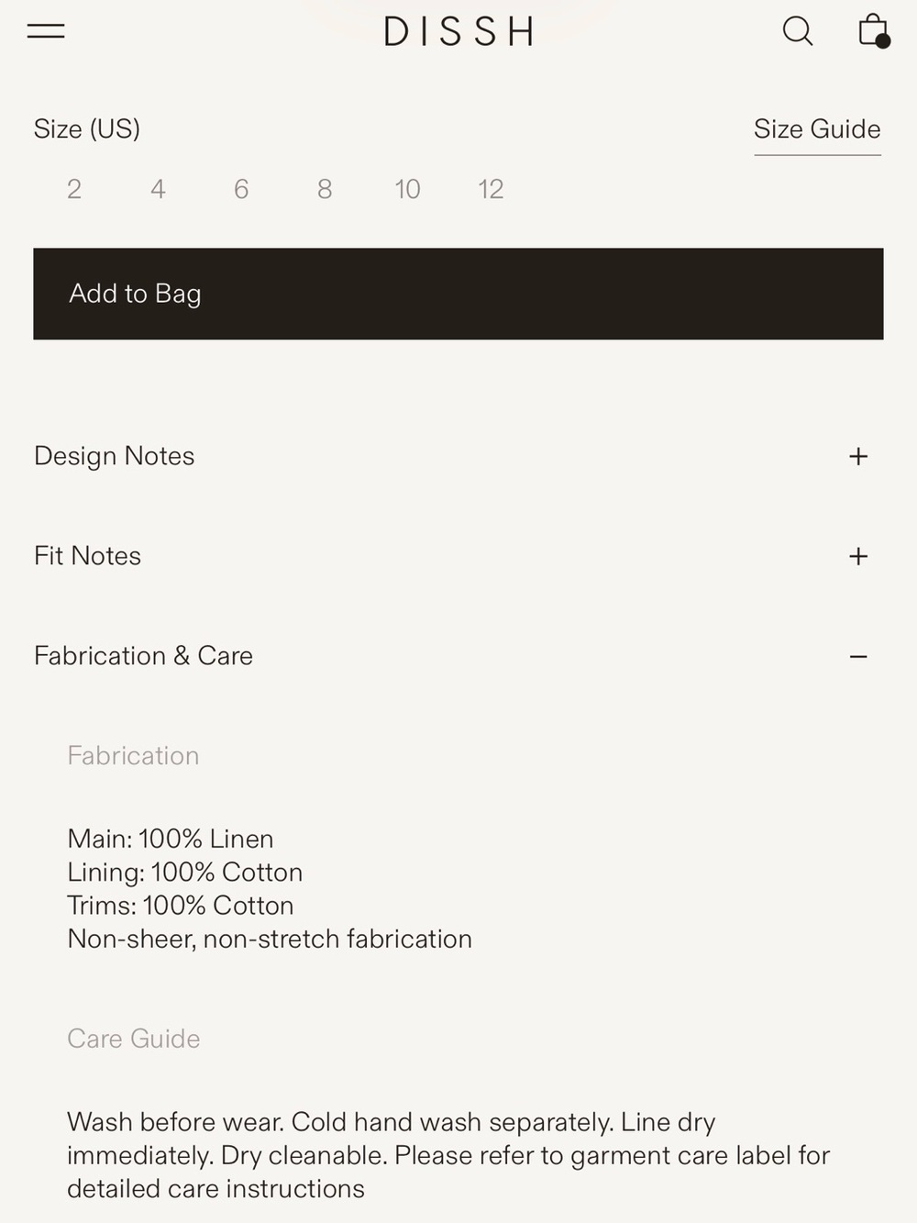Collapse Fabrication & Care with minus icon
917x1223 pixels.
tap(858, 656)
